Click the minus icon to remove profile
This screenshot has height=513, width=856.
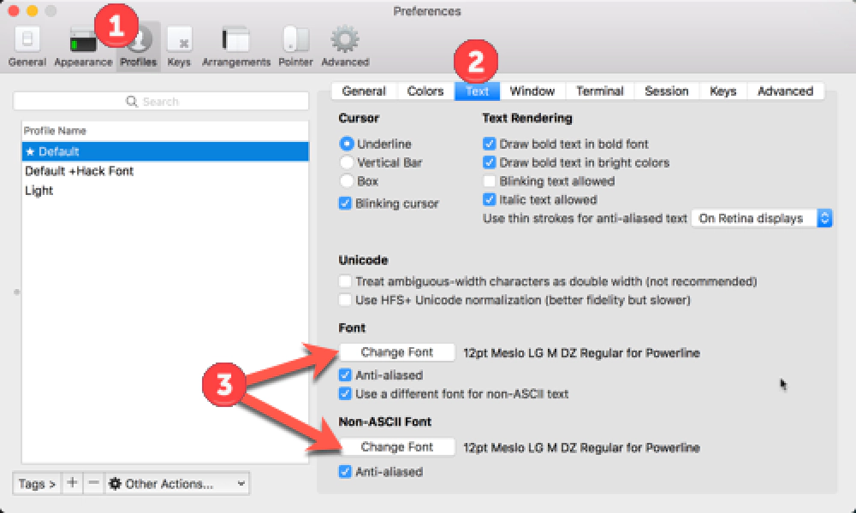click(x=94, y=483)
